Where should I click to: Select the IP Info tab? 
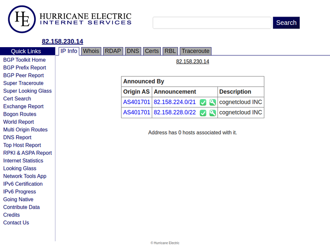tap(69, 51)
